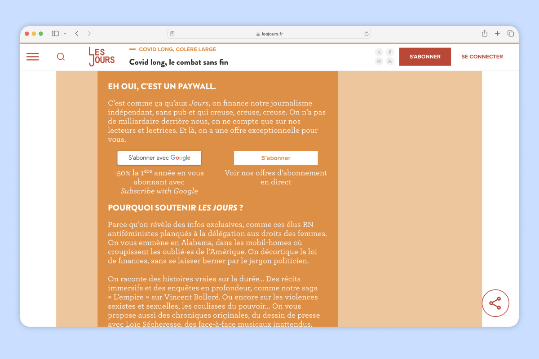This screenshot has width=539, height=359.
Task: Go forward in browser history
Action: pyautogui.click(x=89, y=34)
